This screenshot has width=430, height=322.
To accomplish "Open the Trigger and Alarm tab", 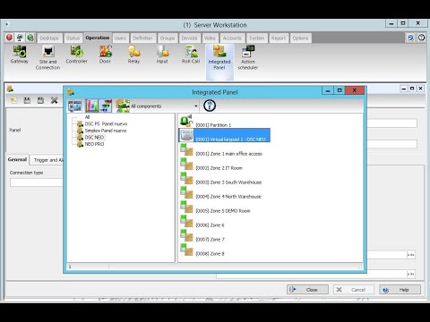I will 47,160.
